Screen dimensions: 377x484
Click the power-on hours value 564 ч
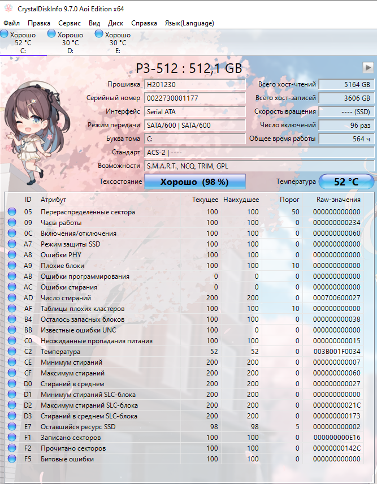[346, 139]
